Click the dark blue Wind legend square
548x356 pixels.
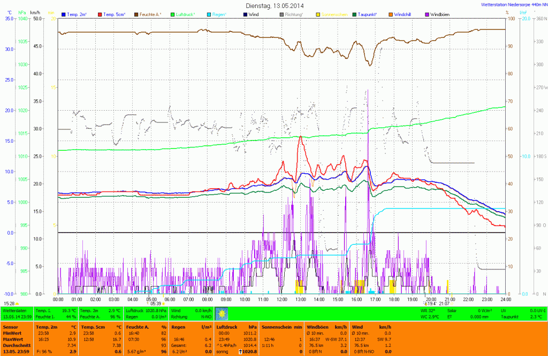[x=246, y=14]
